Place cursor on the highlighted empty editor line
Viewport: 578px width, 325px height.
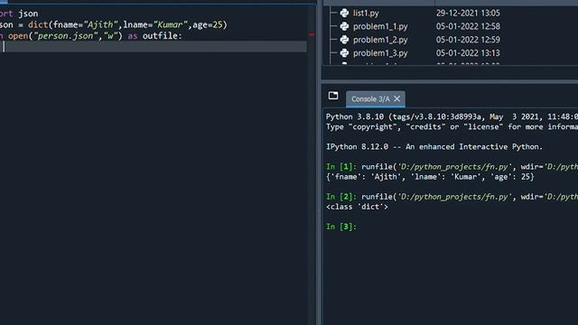coord(153,46)
